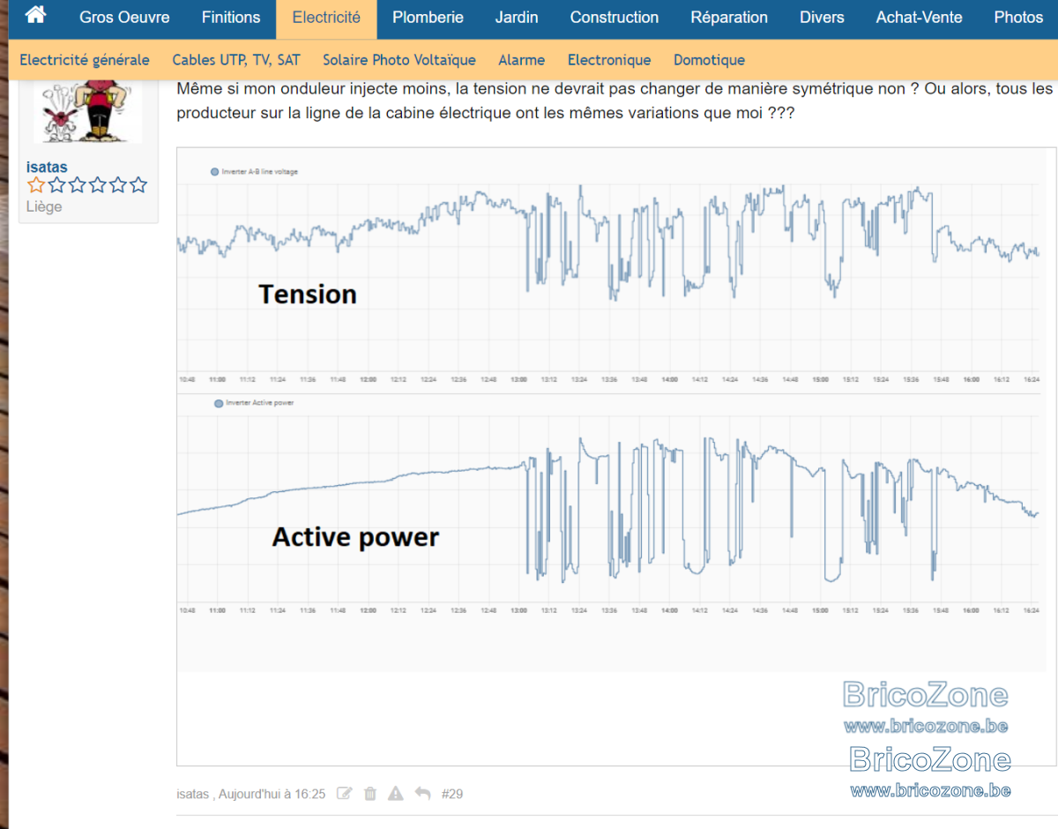Go to Solaire Photo Voltaïque subforum
Viewport: 1058px width, 829px height.
[399, 60]
